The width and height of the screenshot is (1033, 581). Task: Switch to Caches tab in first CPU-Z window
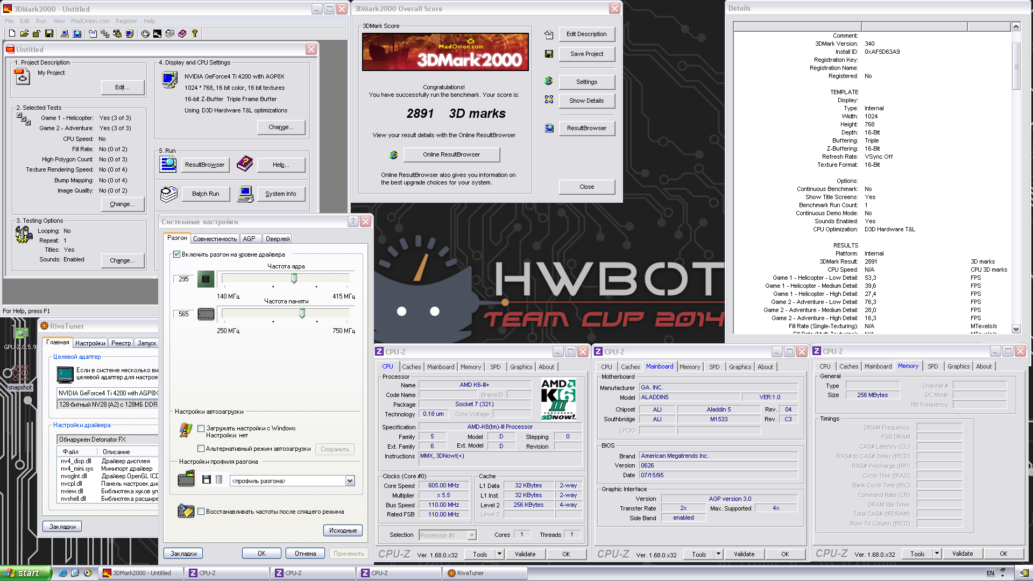pyautogui.click(x=412, y=367)
